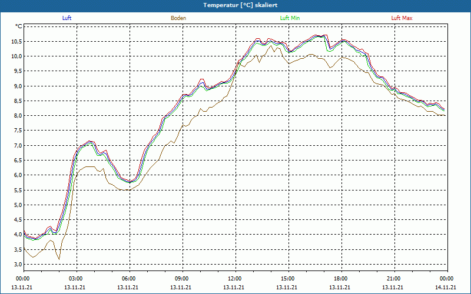Viewport: 471px width, 294px height.
Task: Click the 5,5 y-axis value
Action: click(x=18, y=190)
